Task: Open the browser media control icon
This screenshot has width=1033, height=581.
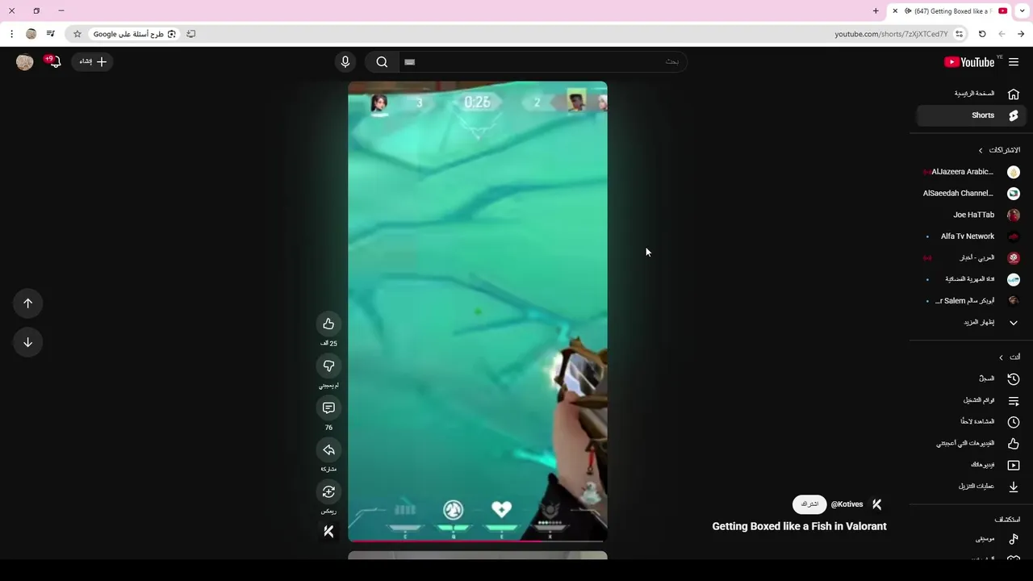Action: 50,34
